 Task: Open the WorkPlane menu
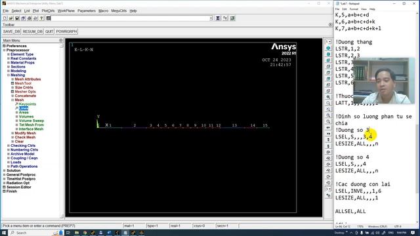tap(66, 10)
